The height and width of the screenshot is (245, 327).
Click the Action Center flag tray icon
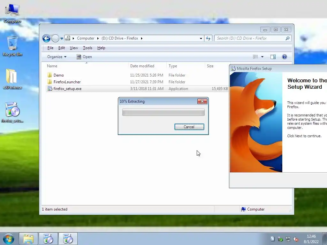273,239
